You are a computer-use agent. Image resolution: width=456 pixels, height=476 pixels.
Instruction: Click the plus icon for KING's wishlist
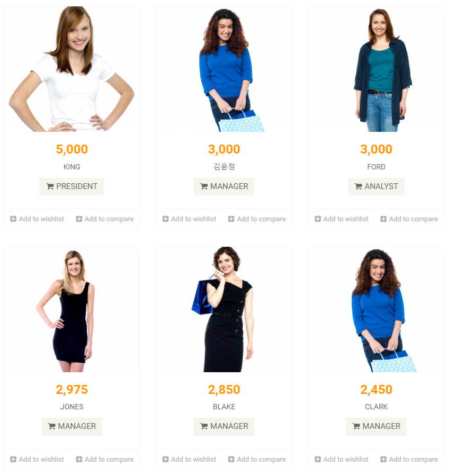click(x=13, y=219)
